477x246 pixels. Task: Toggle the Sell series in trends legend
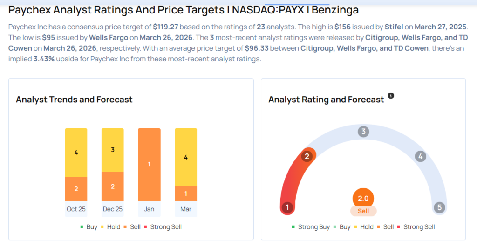(133, 227)
